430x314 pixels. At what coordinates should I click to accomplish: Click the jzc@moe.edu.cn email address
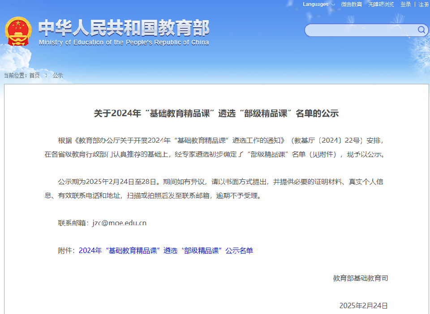pos(119,223)
